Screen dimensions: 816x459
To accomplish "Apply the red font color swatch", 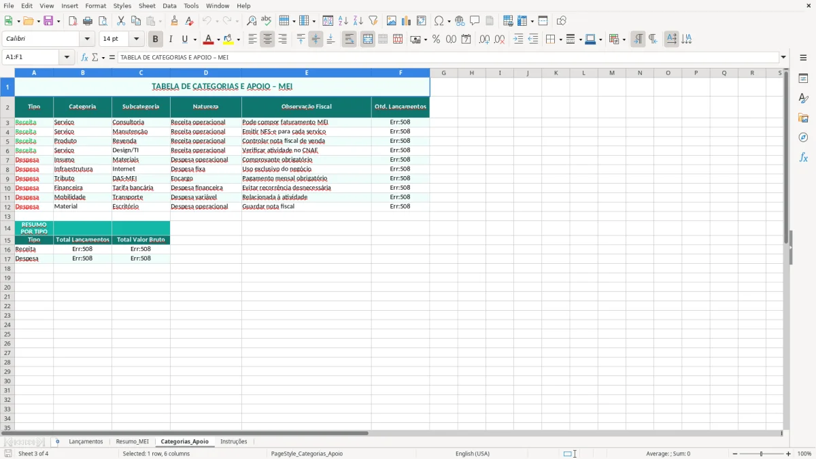I will (209, 39).
